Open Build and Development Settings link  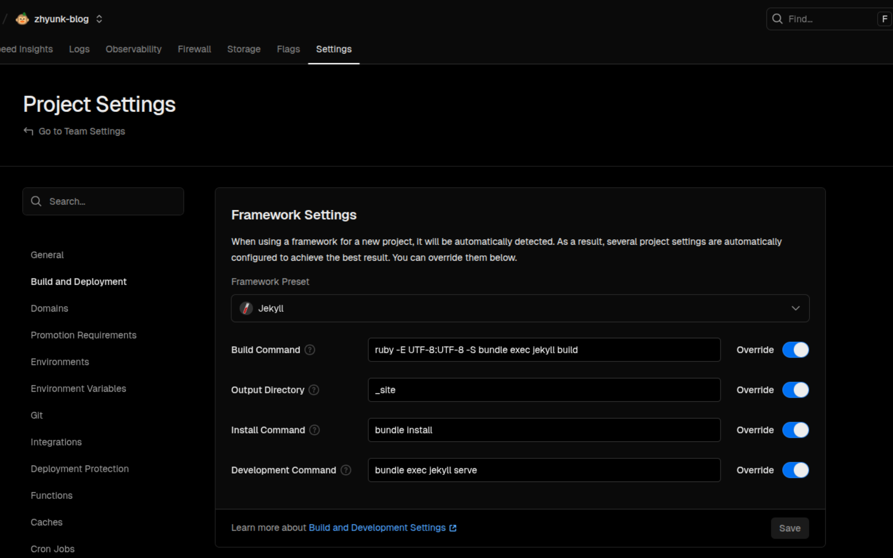377,528
